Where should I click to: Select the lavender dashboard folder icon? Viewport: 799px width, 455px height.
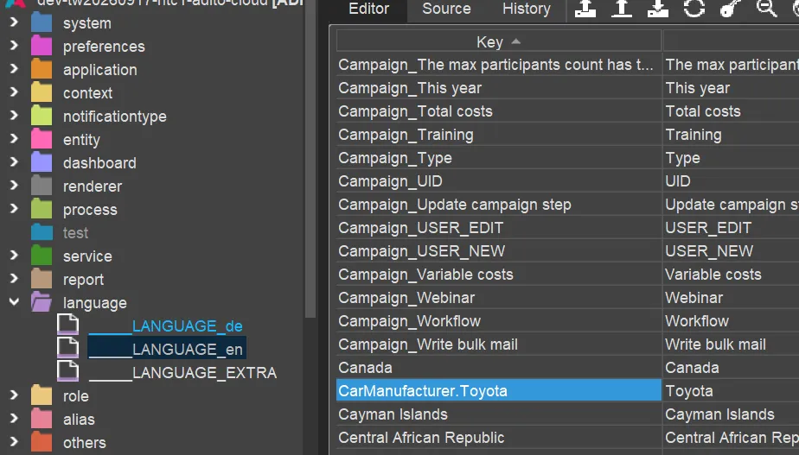click(x=42, y=163)
